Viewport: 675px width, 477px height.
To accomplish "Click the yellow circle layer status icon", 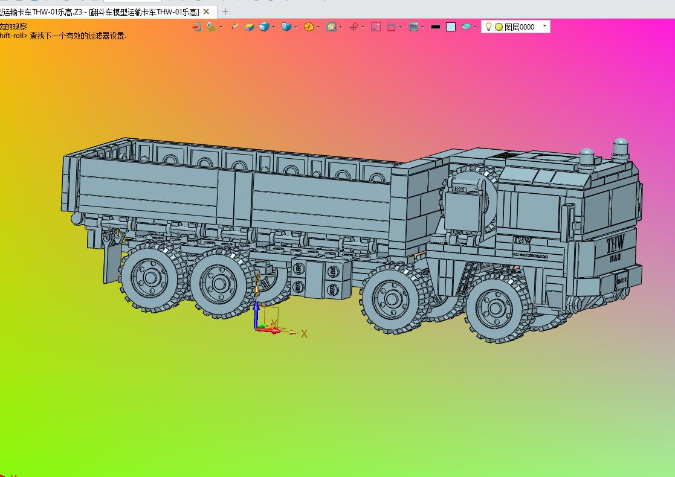I will point(499,27).
